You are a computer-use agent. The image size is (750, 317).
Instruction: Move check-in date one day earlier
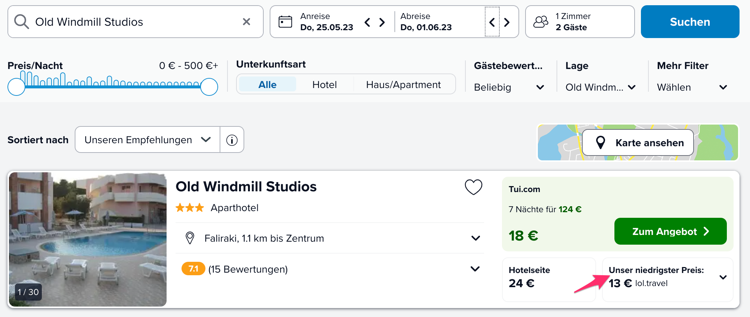(x=368, y=22)
